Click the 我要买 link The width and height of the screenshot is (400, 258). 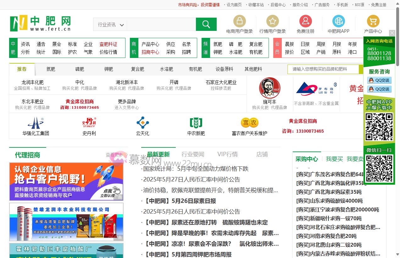pyautogui.click(x=334, y=159)
